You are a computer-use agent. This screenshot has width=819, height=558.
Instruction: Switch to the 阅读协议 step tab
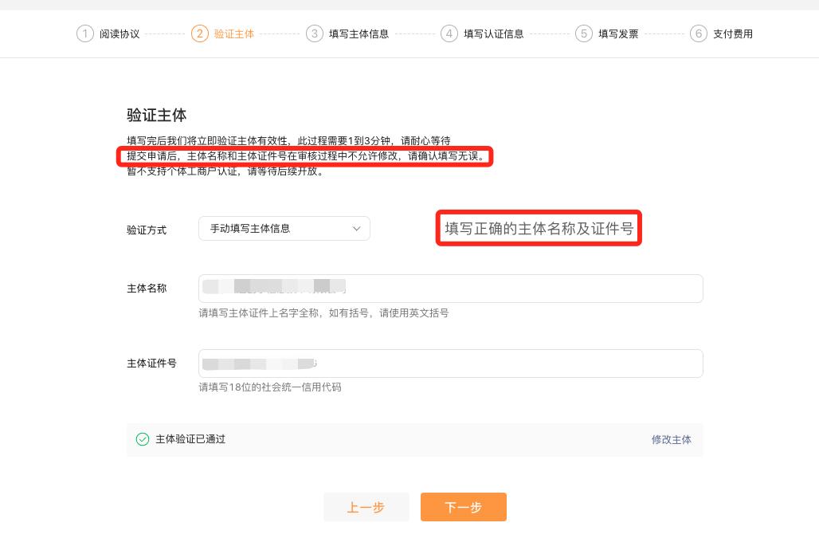[x=109, y=34]
